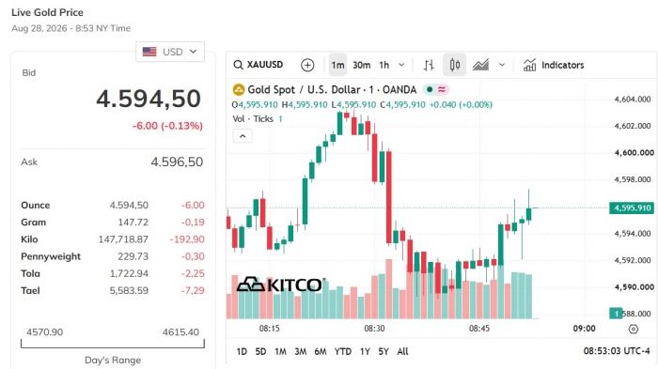Click the XAUUSD symbol search icon

pos(239,65)
